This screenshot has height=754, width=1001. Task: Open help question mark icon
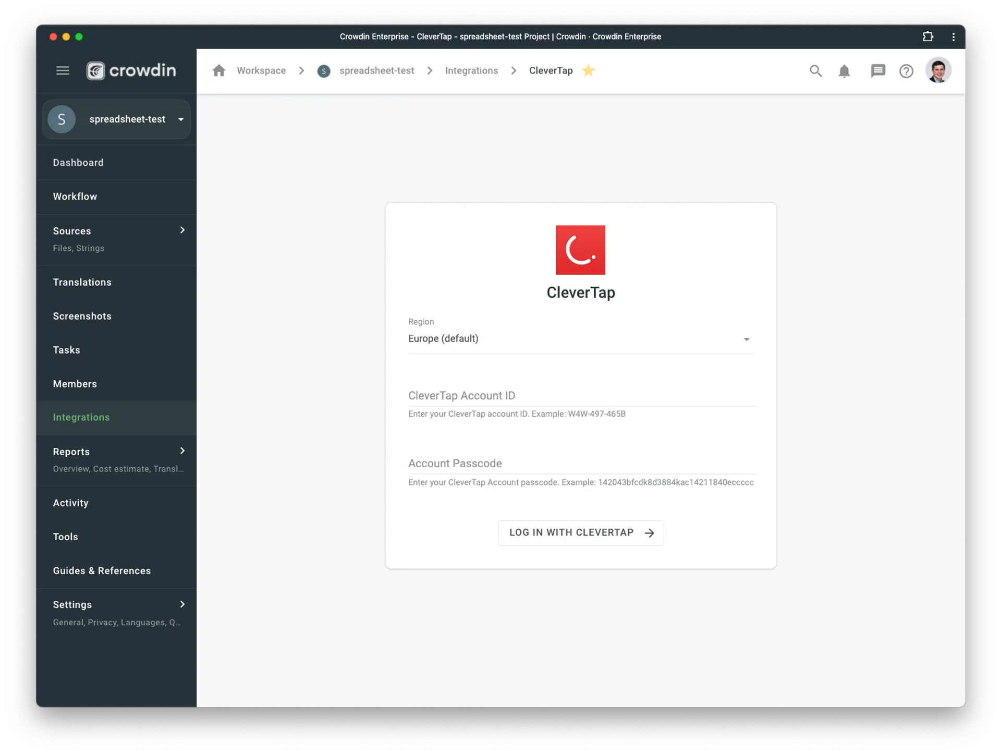(906, 71)
